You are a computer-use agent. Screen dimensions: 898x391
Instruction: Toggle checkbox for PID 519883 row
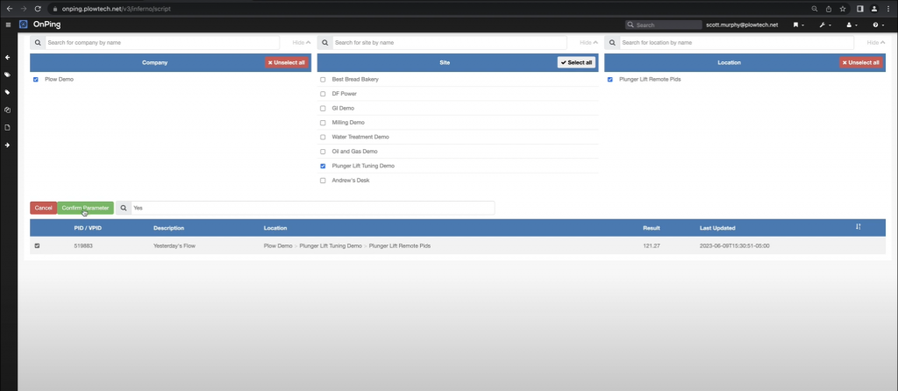pyautogui.click(x=37, y=245)
